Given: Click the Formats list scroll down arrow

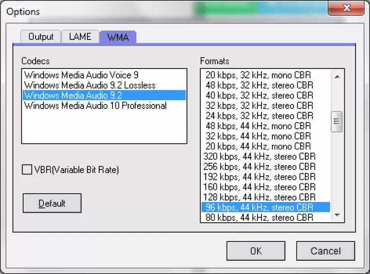Looking at the screenshot, I should pos(337,215).
